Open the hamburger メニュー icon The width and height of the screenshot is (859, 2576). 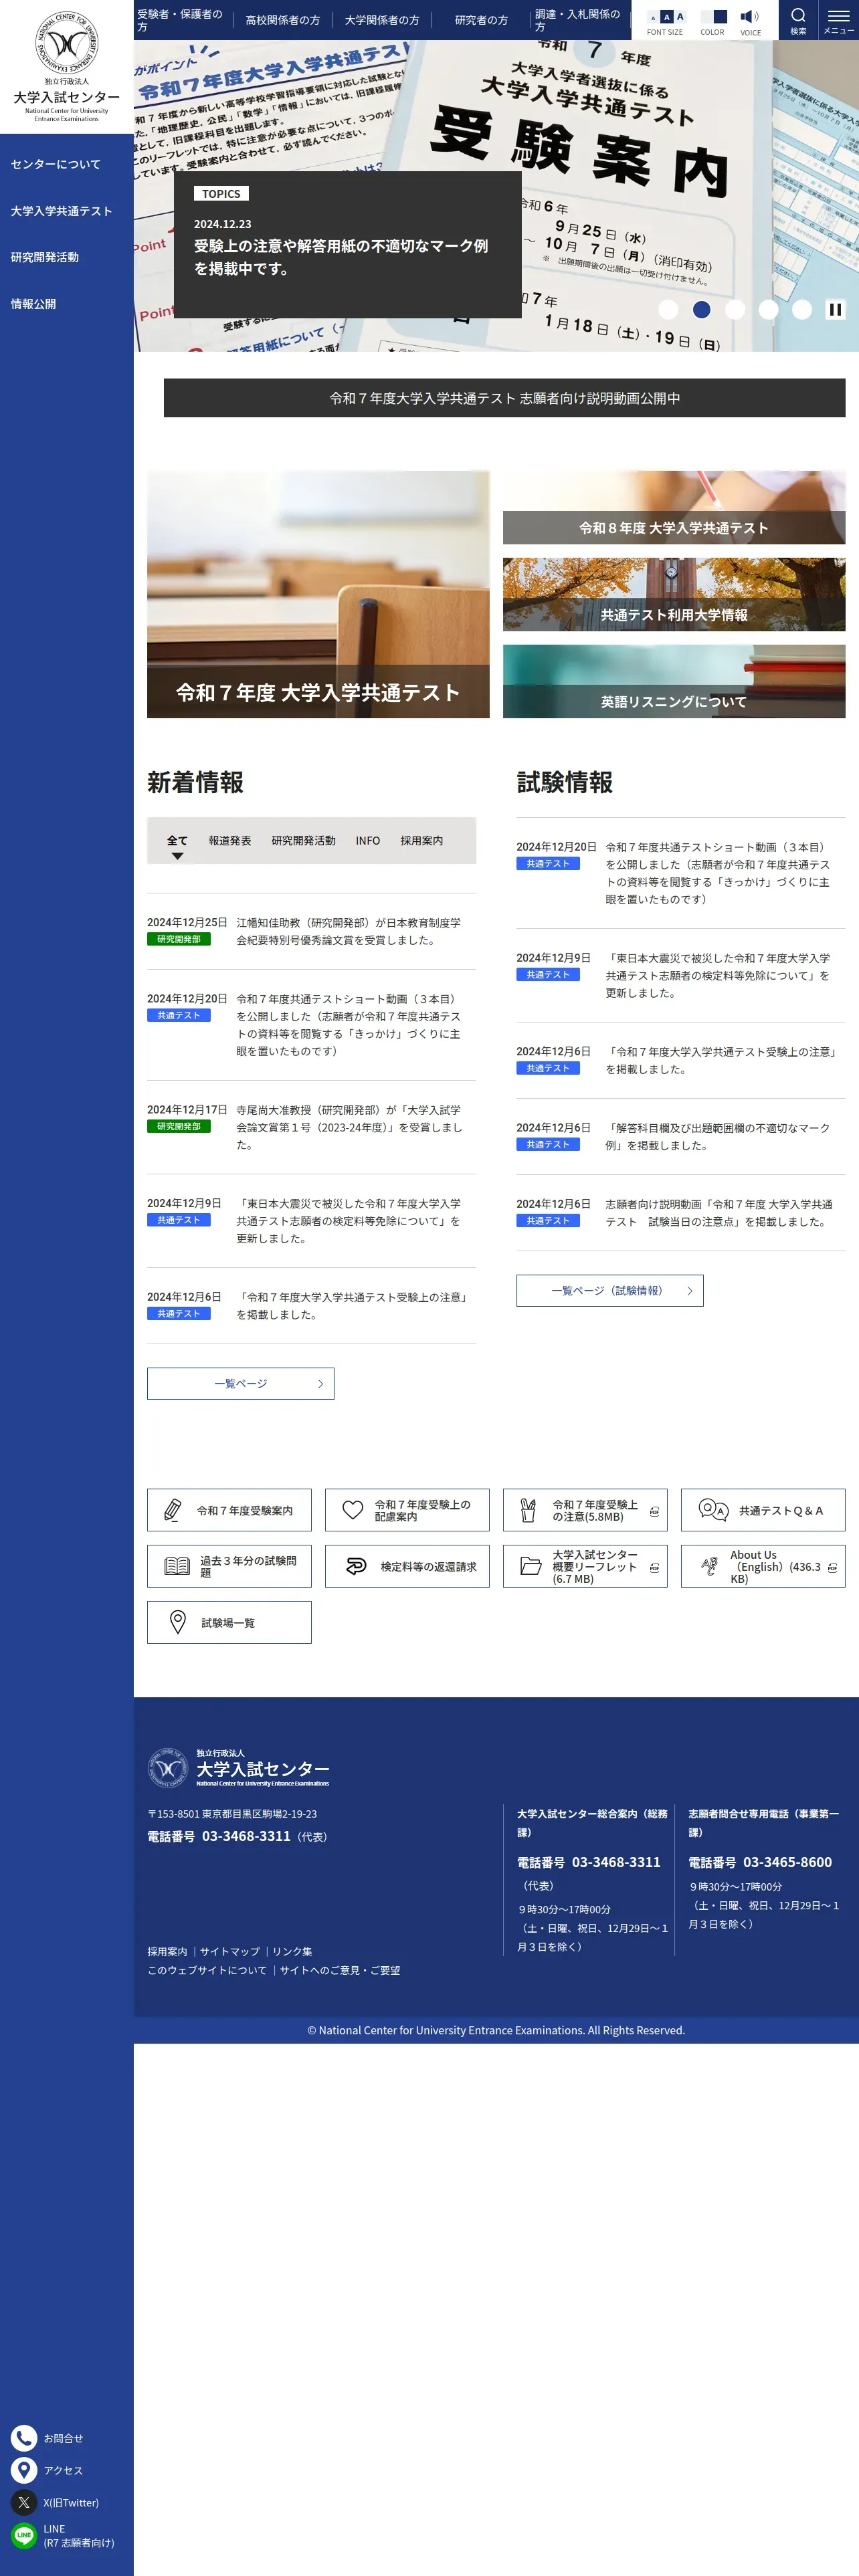tap(838, 15)
